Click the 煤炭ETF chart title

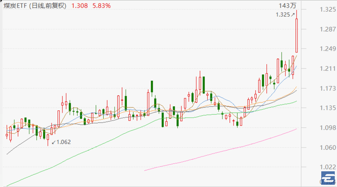click(35, 5)
